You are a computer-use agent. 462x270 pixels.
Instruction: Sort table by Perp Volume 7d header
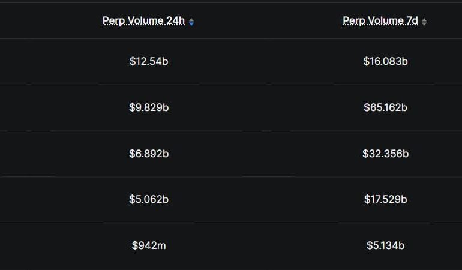pos(380,21)
